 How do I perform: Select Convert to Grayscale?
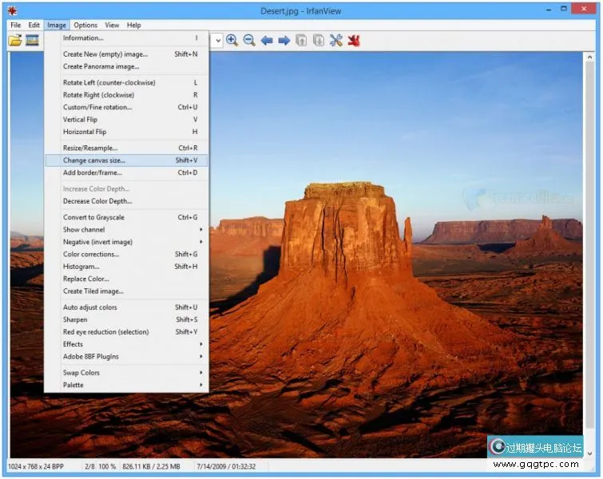pyautogui.click(x=126, y=217)
